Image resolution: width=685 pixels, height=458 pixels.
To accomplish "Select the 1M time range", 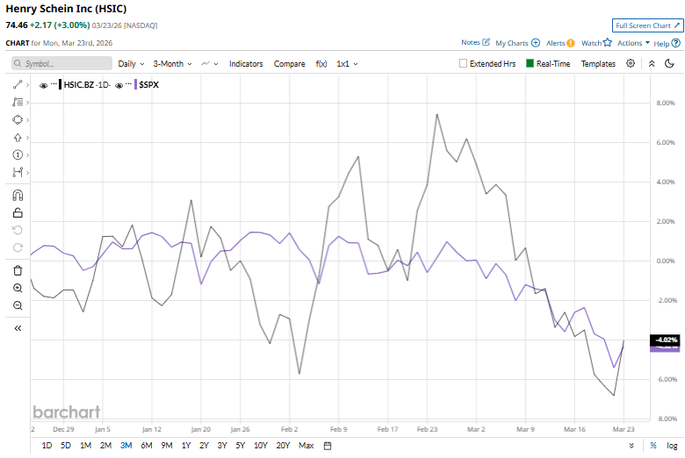I will 86,446.
